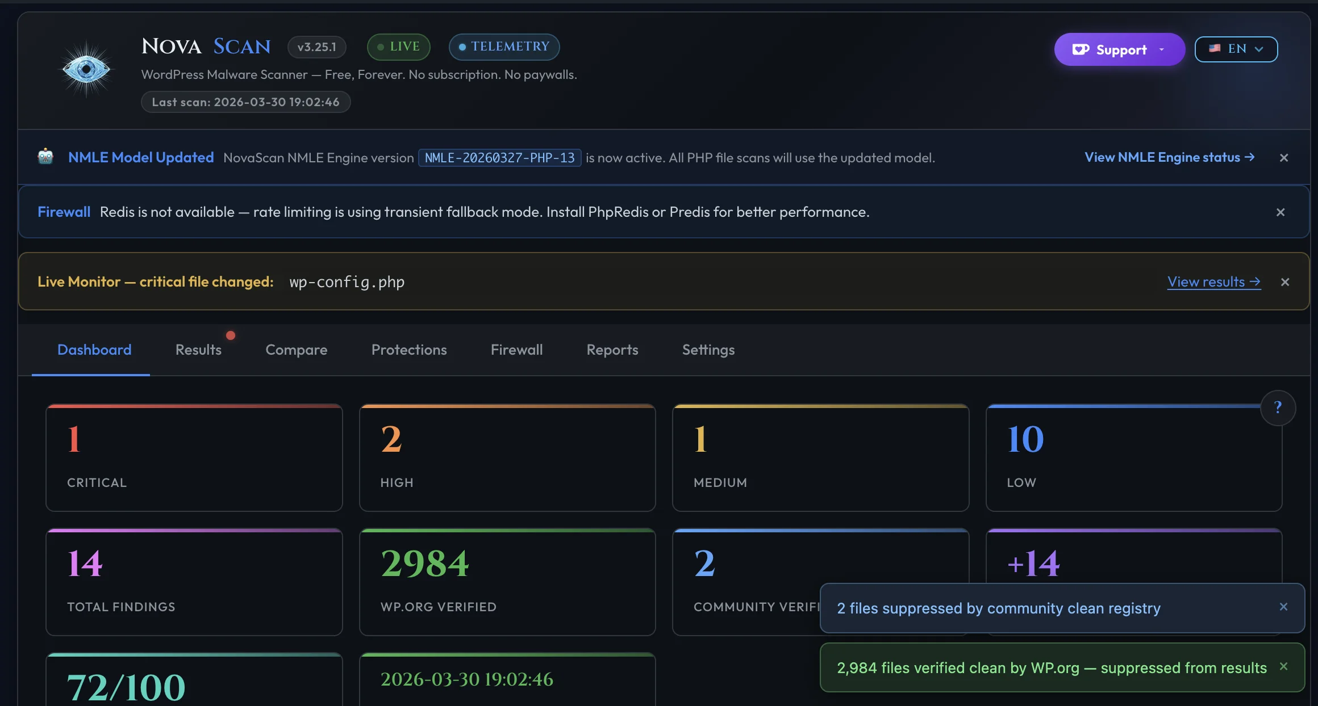This screenshot has width=1318, height=706.
Task: Dismiss the Redis firewall notice
Action: pos(1280,212)
